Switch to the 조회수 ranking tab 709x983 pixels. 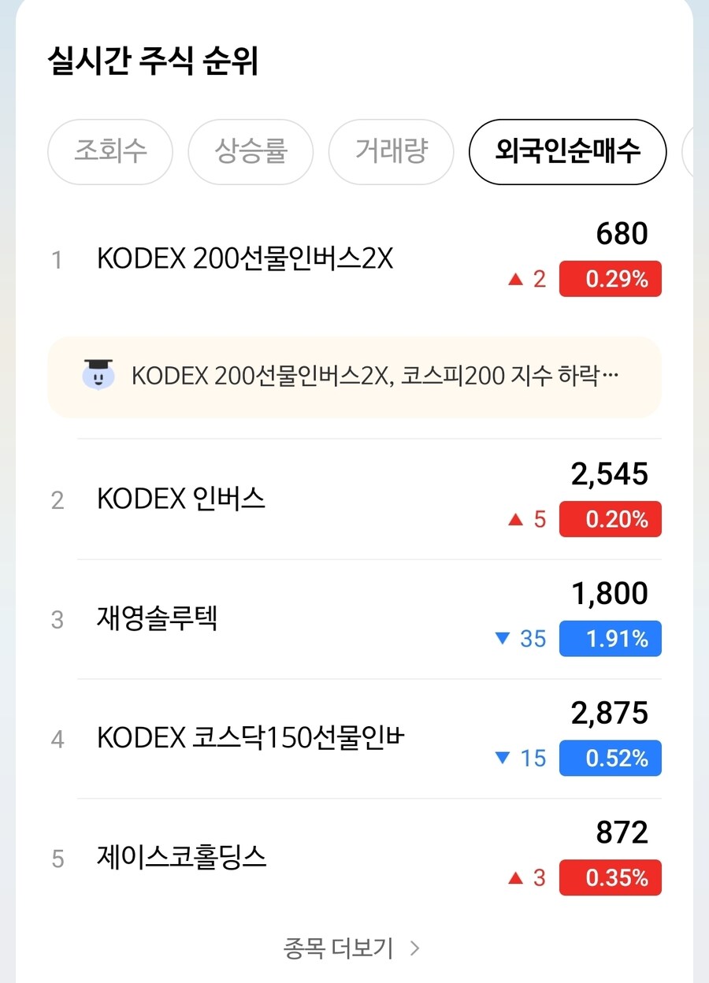110,152
